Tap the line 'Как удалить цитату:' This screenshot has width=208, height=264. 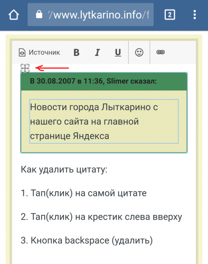tap(64, 169)
